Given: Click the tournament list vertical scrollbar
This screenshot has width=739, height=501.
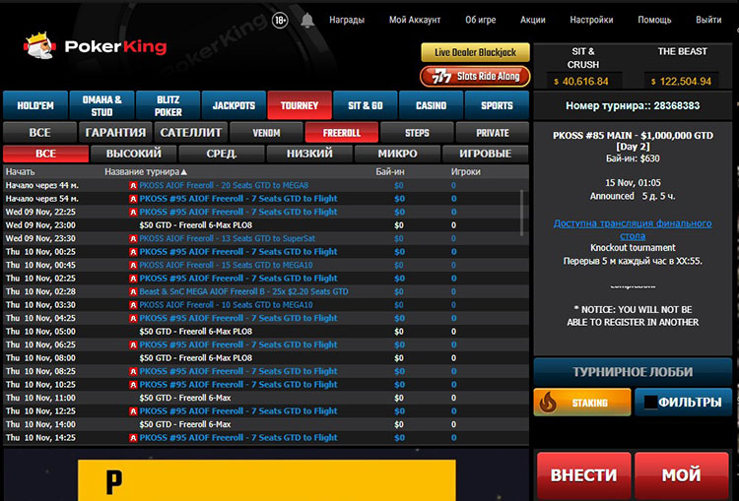Looking at the screenshot, I should [521, 213].
